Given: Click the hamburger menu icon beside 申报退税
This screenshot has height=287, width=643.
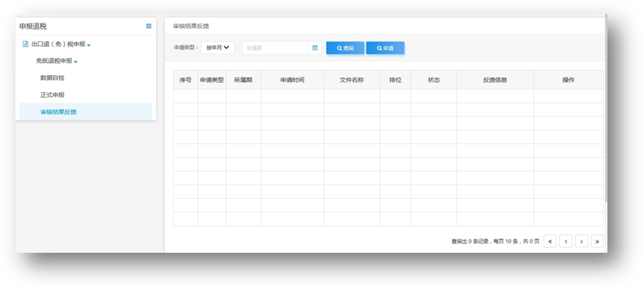Looking at the screenshot, I should (149, 26).
